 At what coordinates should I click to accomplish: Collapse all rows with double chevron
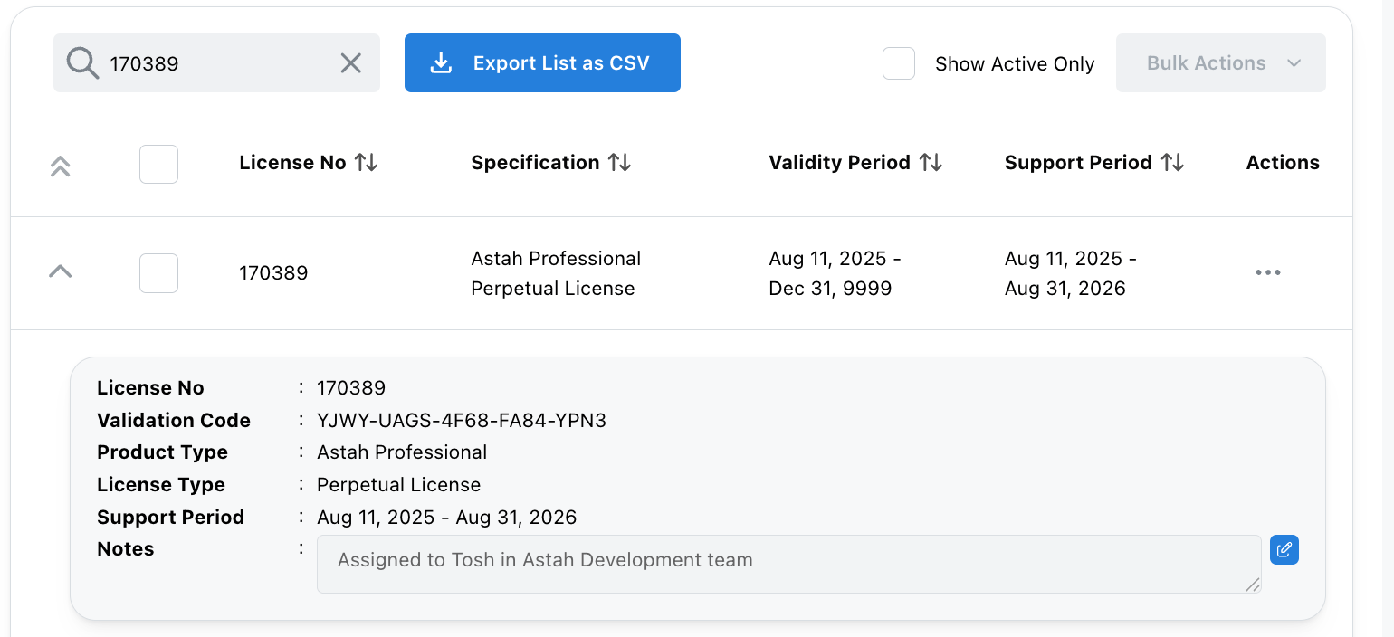60,166
